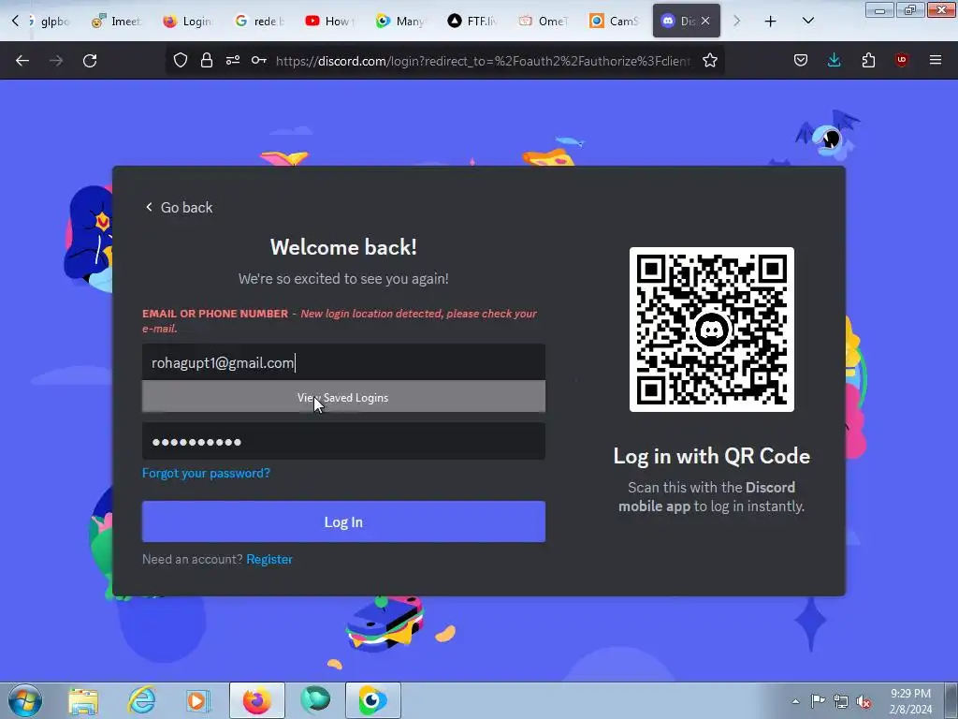Open the extensions puzzle icon
958x719 pixels.
pyautogui.click(x=868, y=61)
